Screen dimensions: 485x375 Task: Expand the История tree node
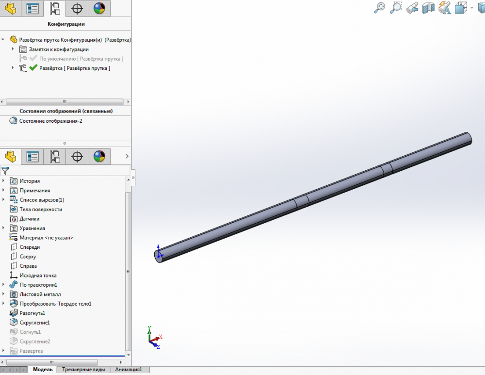(x=4, y=181)
